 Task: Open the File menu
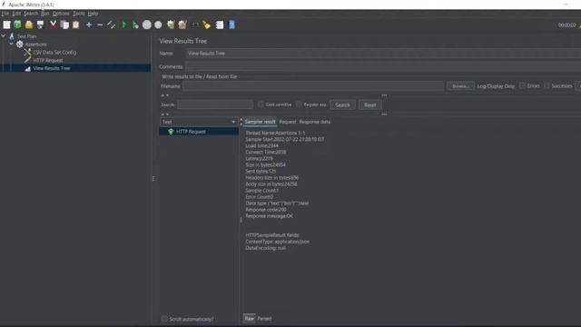5,14
